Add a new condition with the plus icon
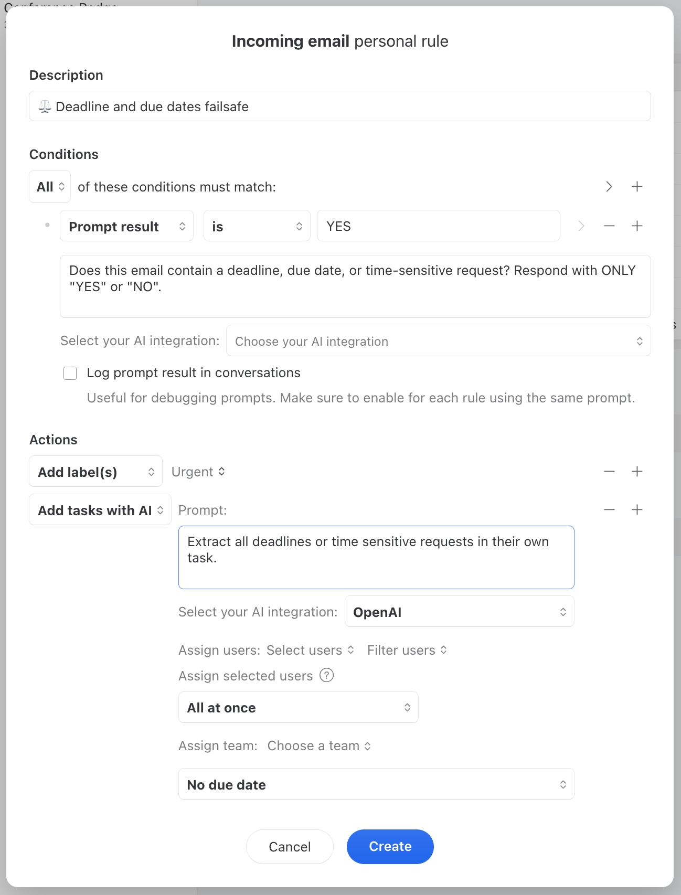The width and height of the screenshot is (681, 895). [637, 186]
